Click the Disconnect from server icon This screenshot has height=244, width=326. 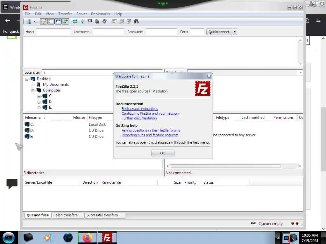[x=97, y=21]
